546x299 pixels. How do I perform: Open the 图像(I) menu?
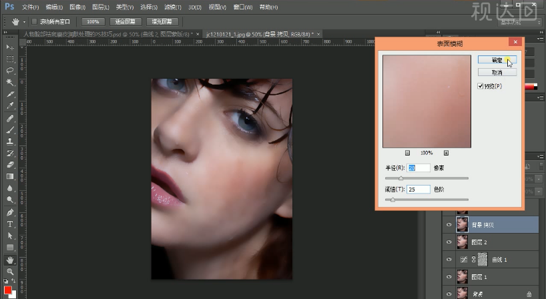(x=77, y=7)
